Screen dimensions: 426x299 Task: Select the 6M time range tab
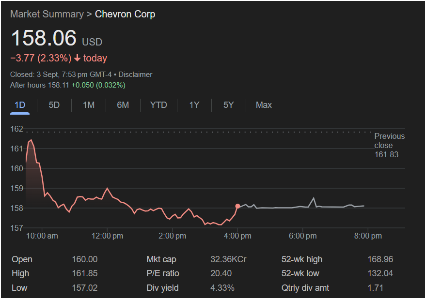pos(123,105)
